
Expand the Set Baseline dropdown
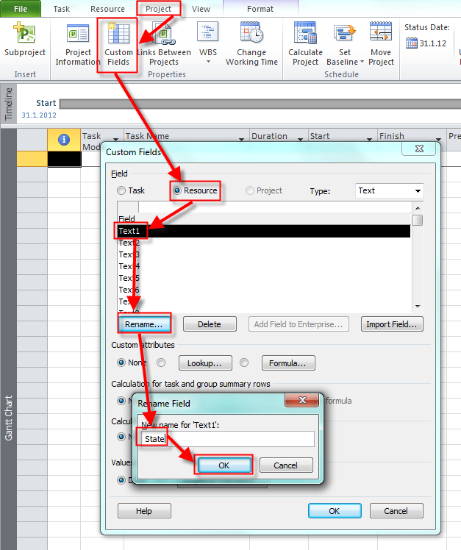[x=362, y=62]
